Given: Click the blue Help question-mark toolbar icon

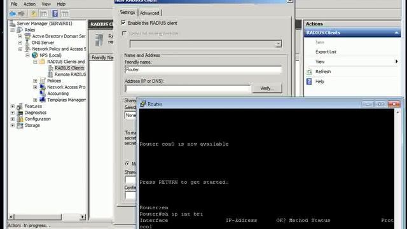Looking at the screenshot, I should tap(55, 13).
